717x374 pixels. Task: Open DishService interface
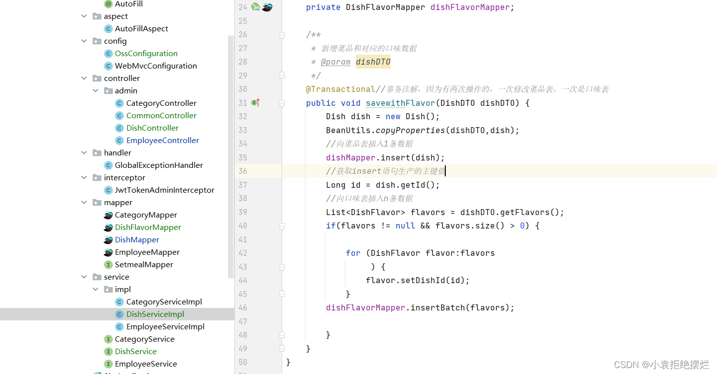(x=135, y=352)
